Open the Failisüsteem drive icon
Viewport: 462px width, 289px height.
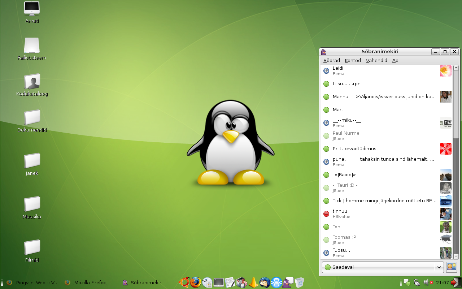point(32,49)
